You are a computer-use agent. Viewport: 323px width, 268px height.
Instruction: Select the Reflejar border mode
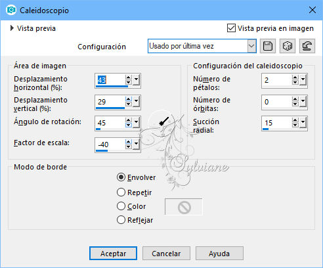[x=121, y=220]
